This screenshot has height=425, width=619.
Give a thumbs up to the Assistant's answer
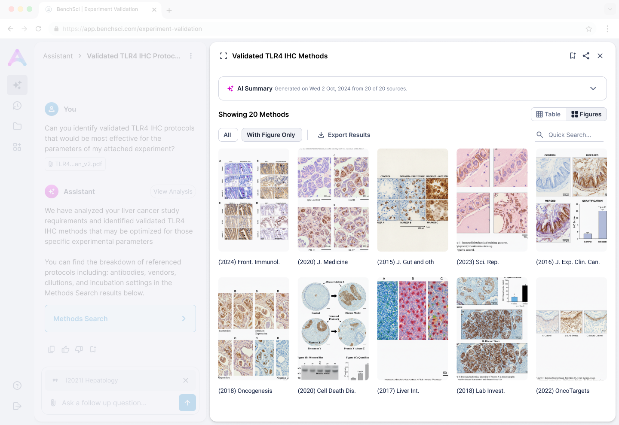pyautogui.click(x=65, y=349)
